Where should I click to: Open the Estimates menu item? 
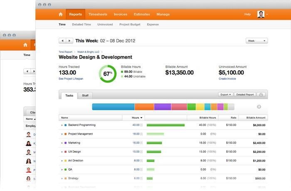click(x=142, y=14)
